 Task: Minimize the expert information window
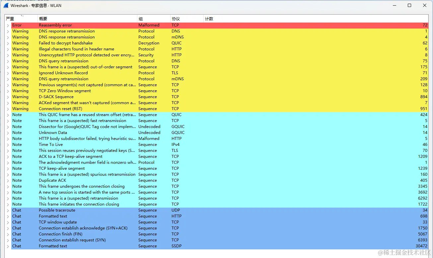[x=394, y=5]
